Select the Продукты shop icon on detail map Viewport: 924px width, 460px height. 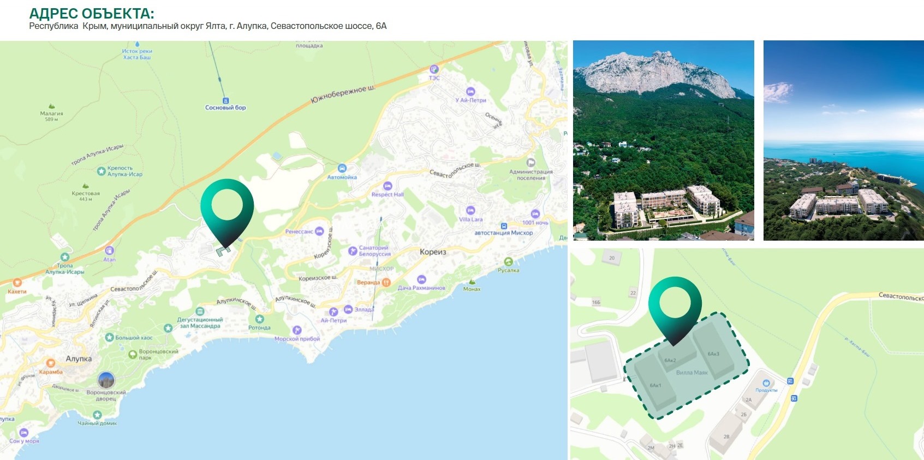(x=766, y=383)
